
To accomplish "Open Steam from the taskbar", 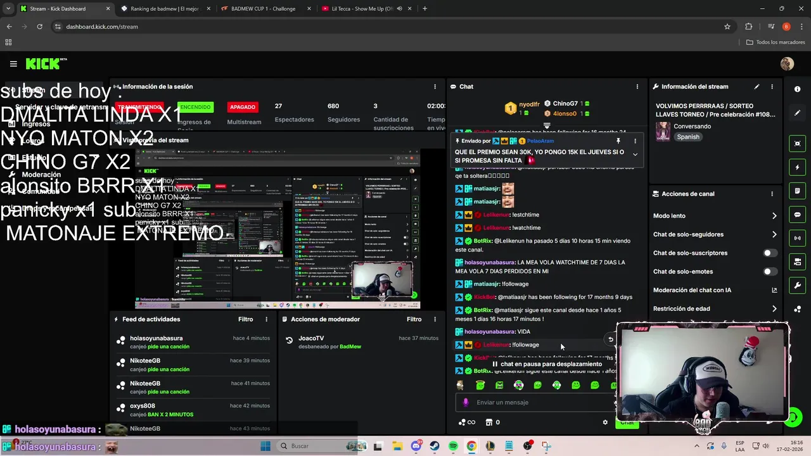I will [435, 446].
